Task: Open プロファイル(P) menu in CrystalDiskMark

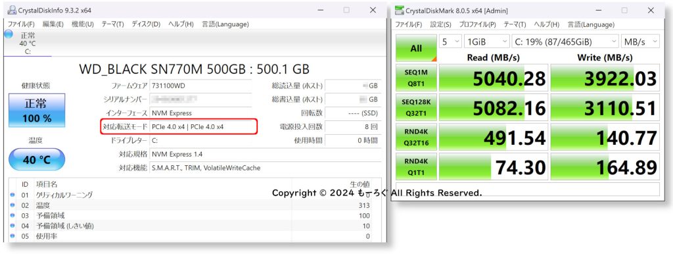Action: click(x=477, y=24)
